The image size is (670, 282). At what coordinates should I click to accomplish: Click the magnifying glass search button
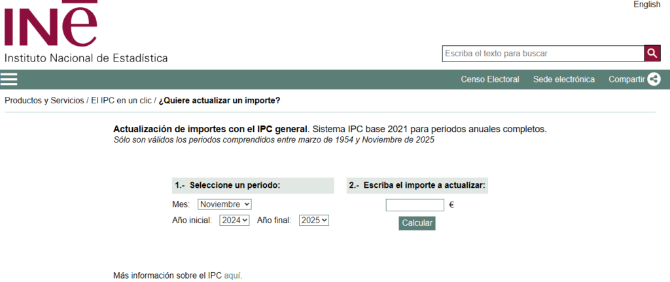(652, 54)
